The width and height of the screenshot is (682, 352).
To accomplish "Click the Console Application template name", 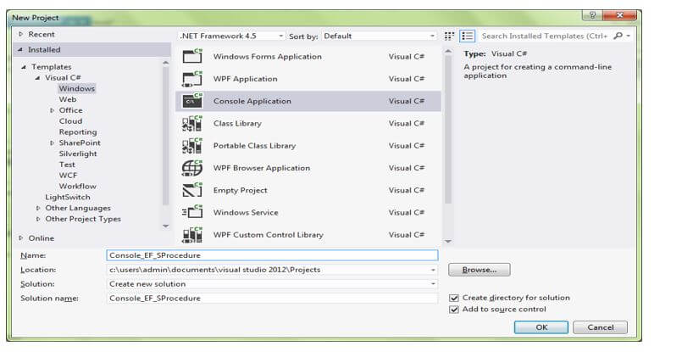I will click(252, 101).
